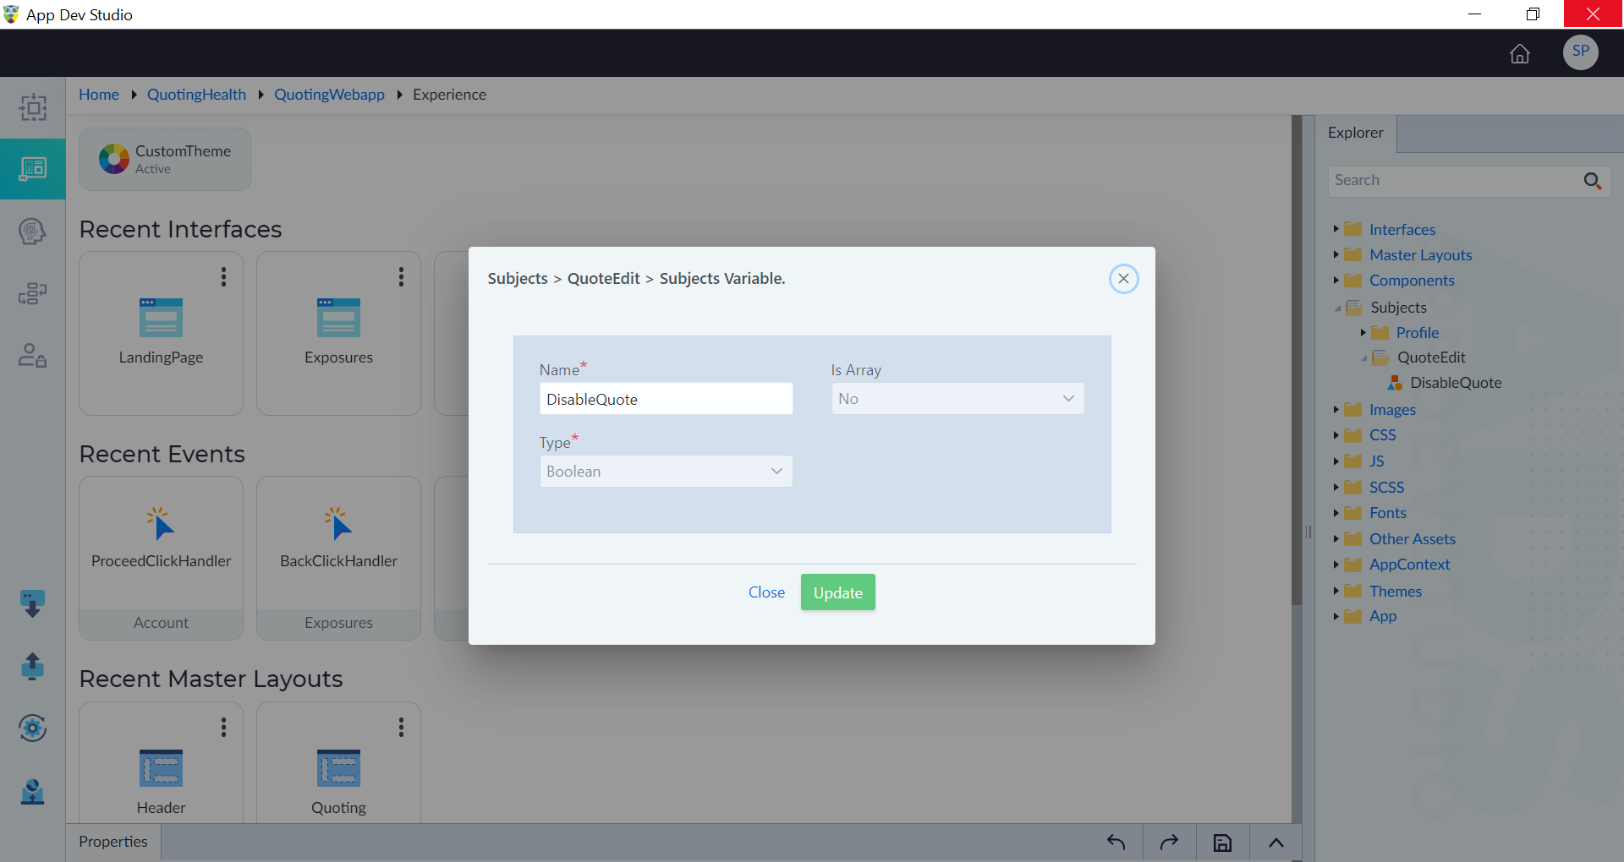Open the ProceedClickHandler event card
The image size is (1624, 862).
[x=161, y=558]
